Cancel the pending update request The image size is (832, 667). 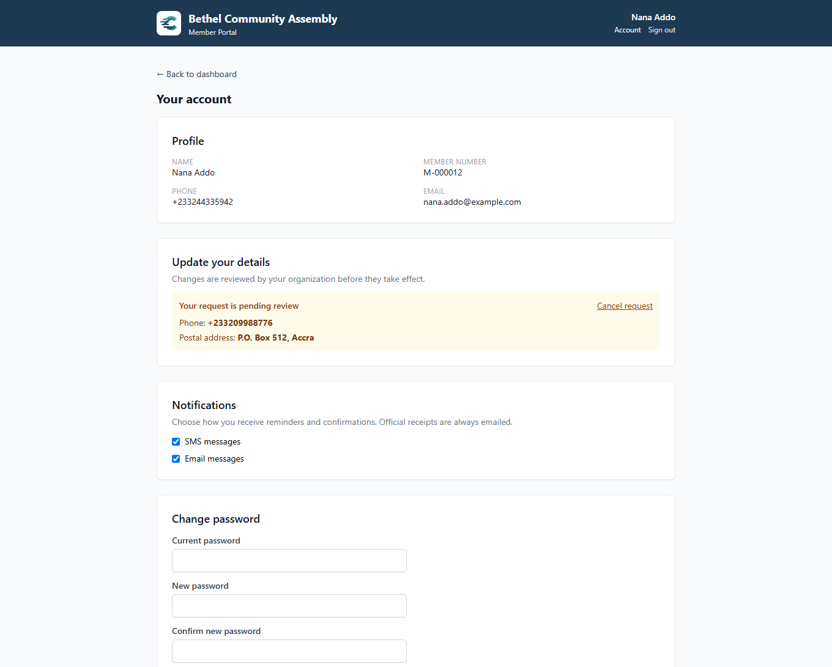[625, 306]
